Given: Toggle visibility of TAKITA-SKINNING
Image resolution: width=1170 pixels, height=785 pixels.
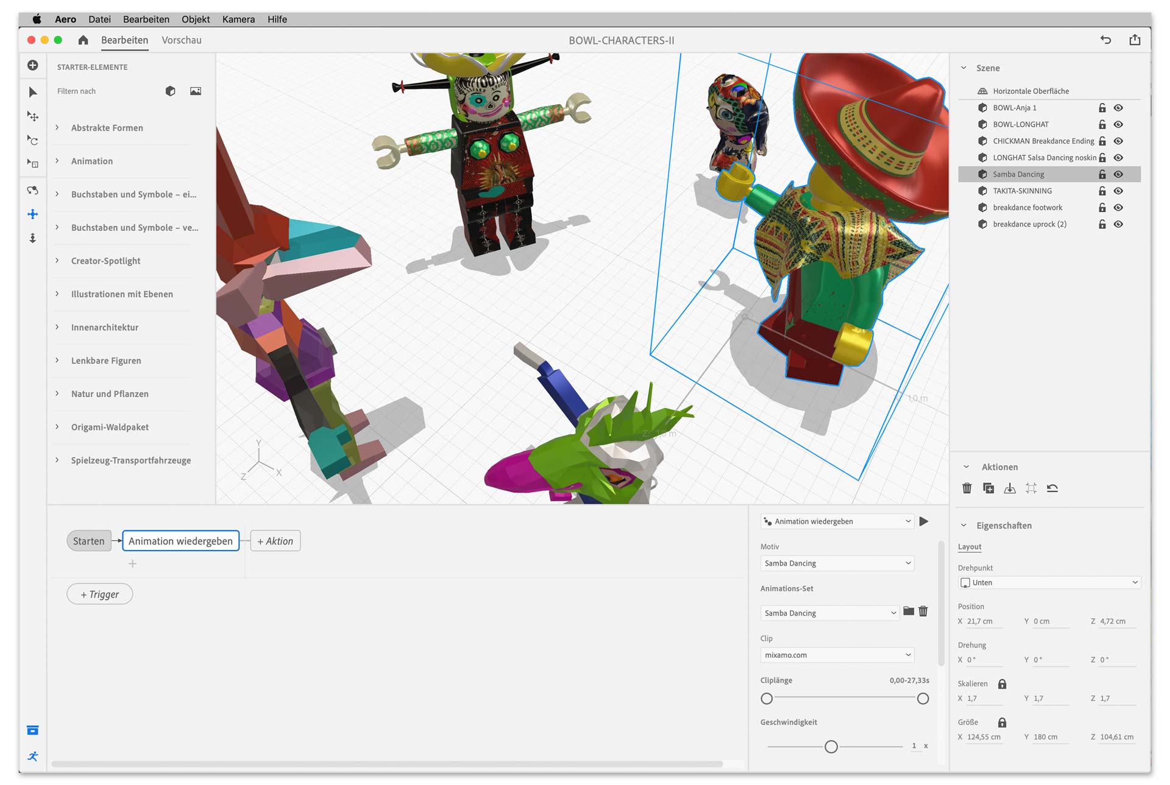Looking at the screenshot, I should coord(1118,191).
